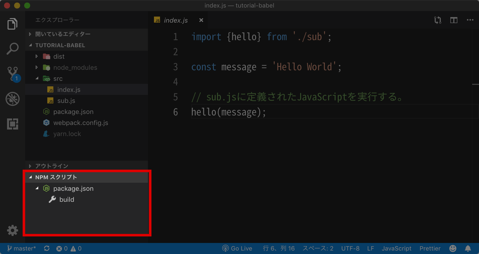Collapse the NPM スクリプト section
Image resolution: width=479 pixels, height=254 pixels.
[56, 177]
